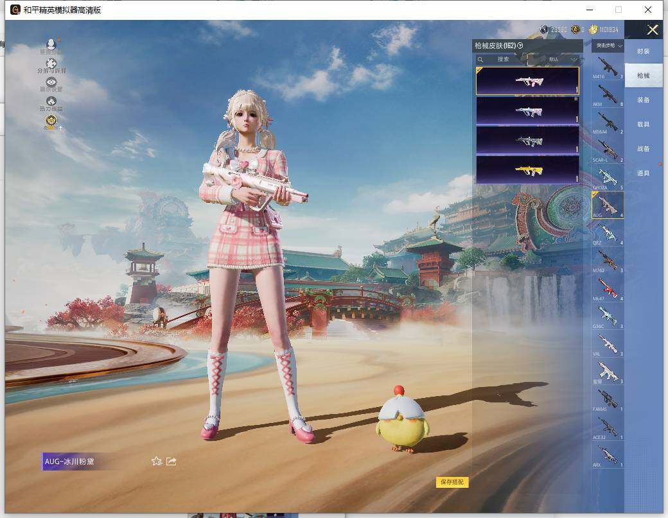Select the gray camo AUG skin thumbnail
The height and width of the screenshot is (518, 668).
coord(527,140)
